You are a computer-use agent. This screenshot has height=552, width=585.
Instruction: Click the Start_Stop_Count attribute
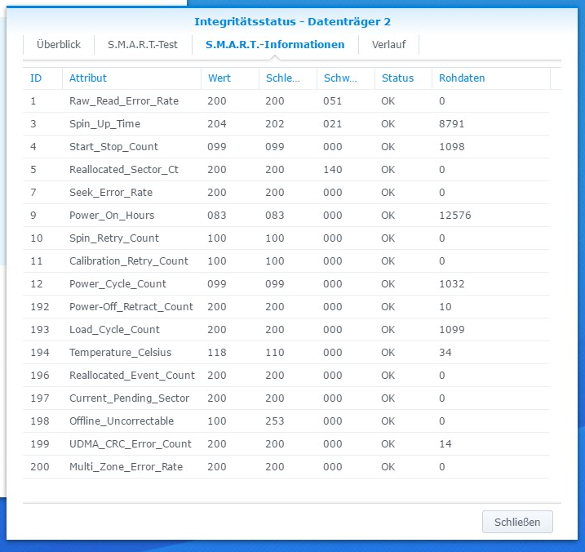[113, 146]
